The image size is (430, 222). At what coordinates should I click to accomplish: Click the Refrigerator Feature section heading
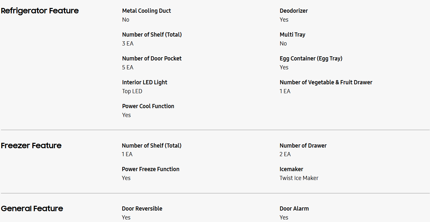40,11
